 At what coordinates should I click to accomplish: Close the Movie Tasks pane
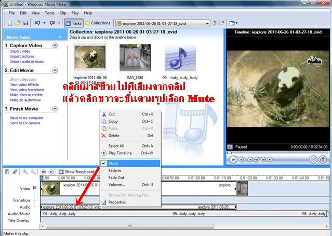pyautogui.click(x=60, y=37)
